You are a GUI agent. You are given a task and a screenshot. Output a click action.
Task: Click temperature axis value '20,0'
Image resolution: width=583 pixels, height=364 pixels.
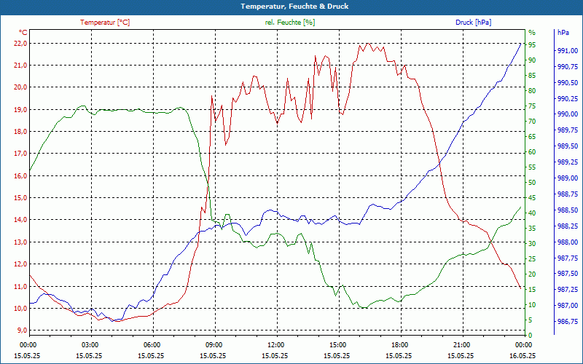20,87
